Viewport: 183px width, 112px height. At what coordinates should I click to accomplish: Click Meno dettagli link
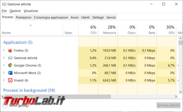pos(19,106)
